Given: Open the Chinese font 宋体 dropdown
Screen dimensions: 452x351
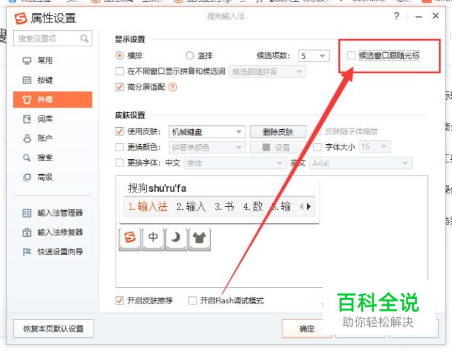Looking at the screenshot, I should point(235,163).
